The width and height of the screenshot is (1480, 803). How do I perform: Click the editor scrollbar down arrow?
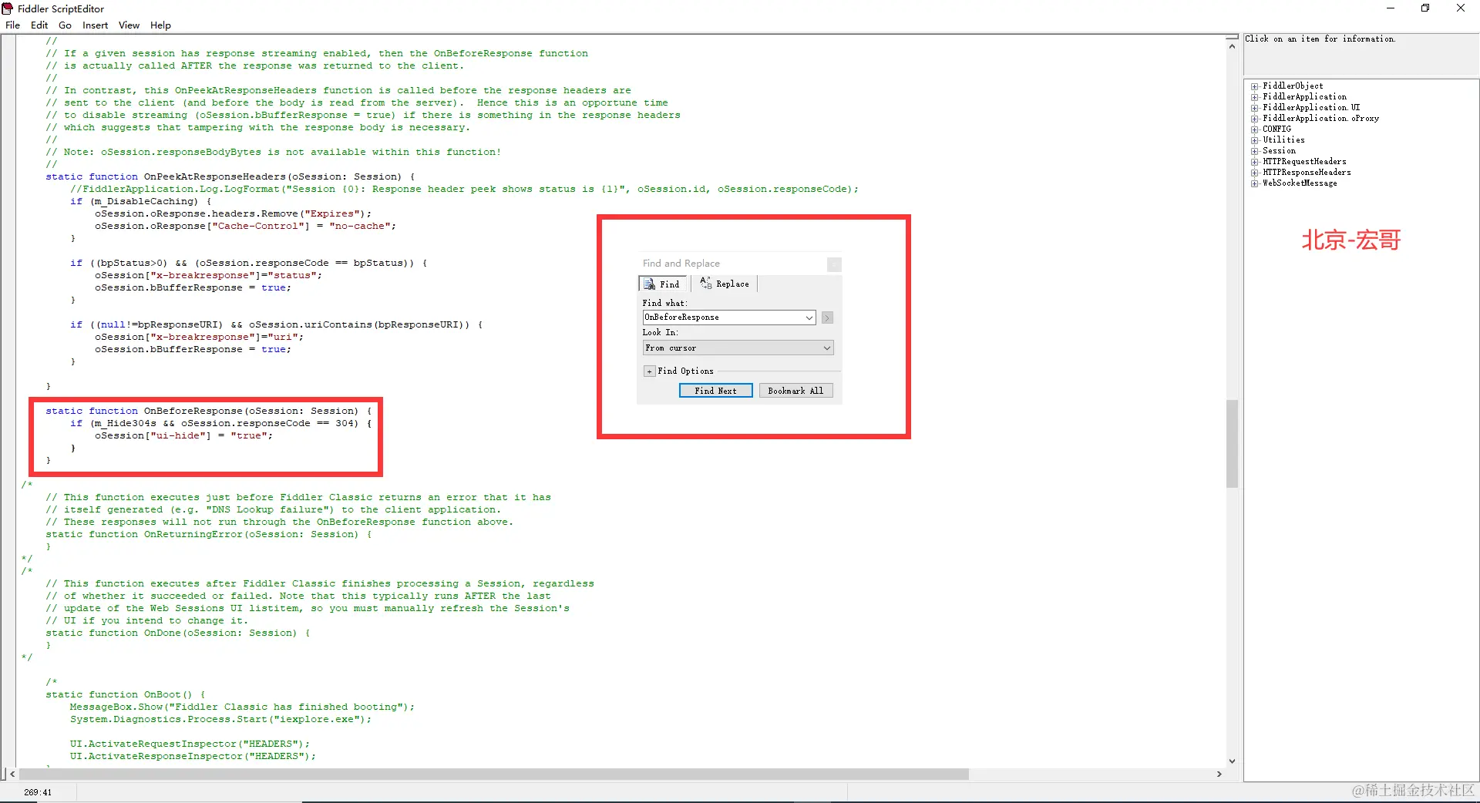1232,761
